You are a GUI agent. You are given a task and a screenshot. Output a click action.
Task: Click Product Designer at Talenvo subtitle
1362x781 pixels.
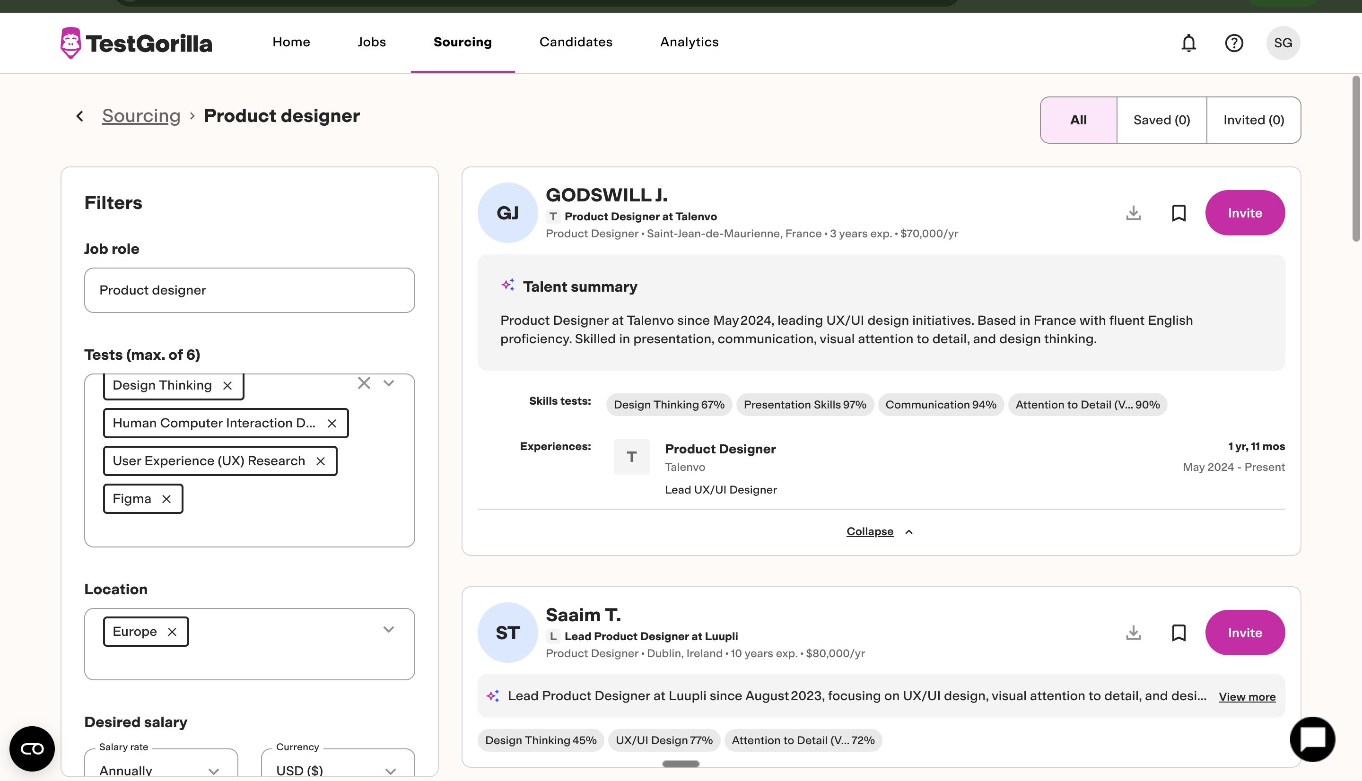tap(640, 217)
